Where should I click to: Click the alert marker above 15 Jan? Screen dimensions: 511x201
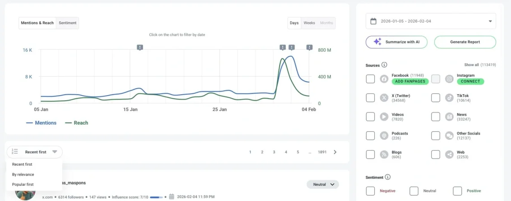coord(140,47)
